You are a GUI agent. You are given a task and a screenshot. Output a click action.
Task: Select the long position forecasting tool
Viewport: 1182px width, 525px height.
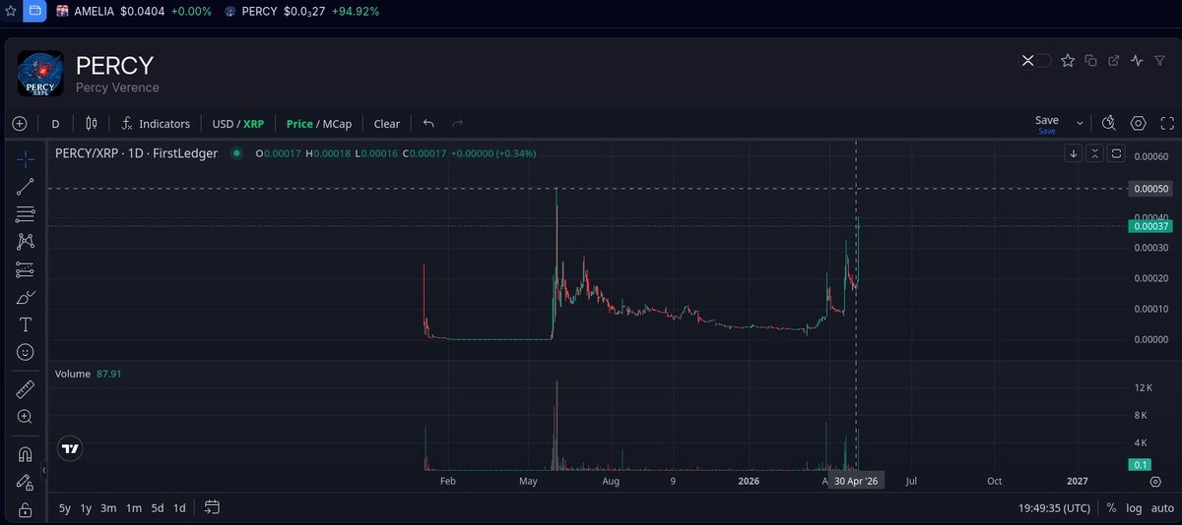coord(26,269)
